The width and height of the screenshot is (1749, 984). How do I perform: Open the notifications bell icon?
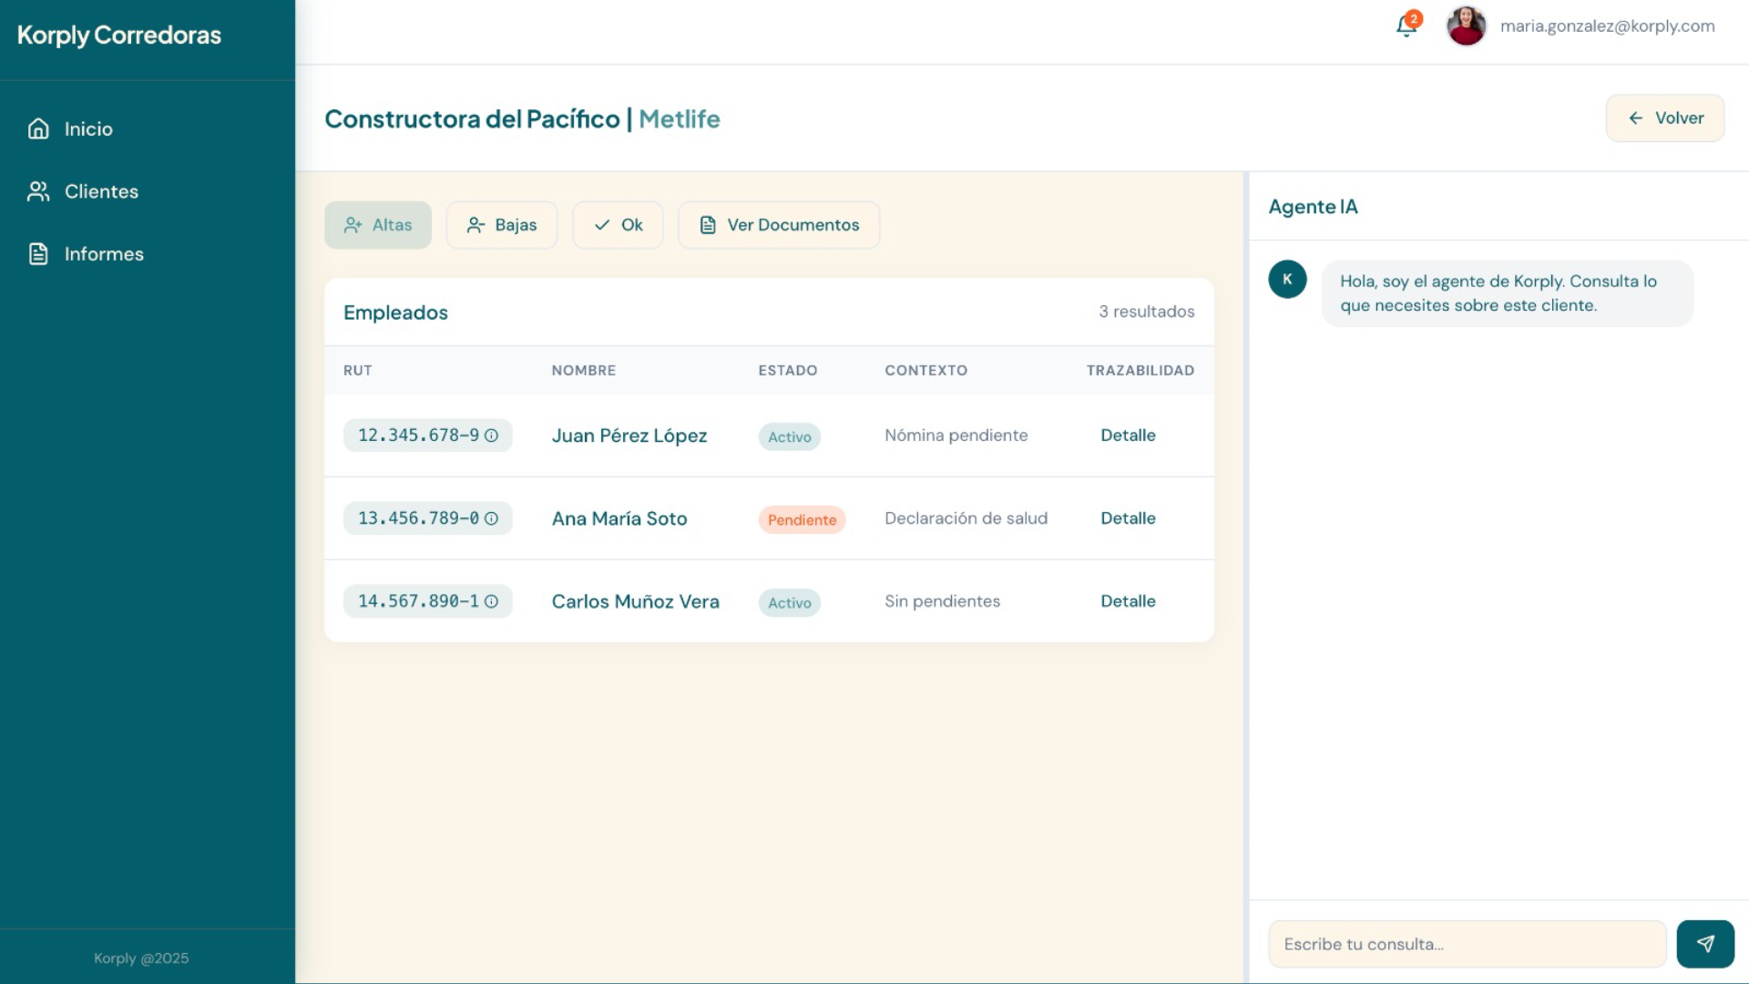click(x=1406, y=26)
